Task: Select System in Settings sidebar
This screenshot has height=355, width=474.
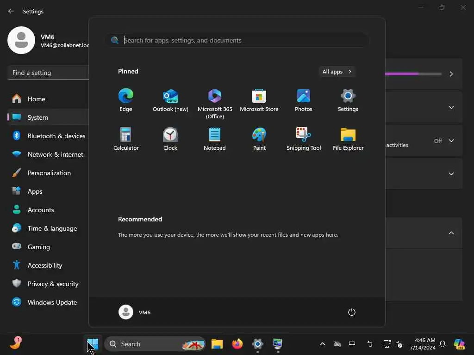Action: (x=48, y=117)
